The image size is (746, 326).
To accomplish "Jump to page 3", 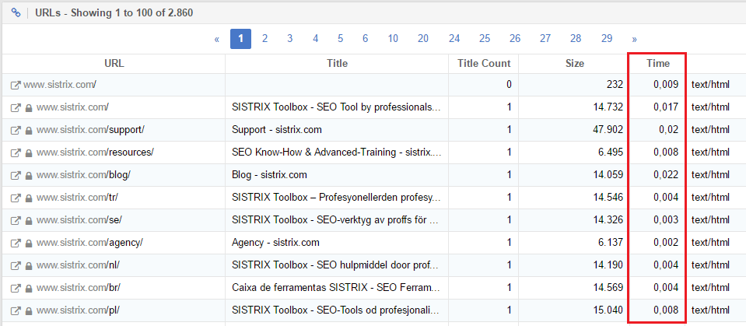I will pos(289,39).
